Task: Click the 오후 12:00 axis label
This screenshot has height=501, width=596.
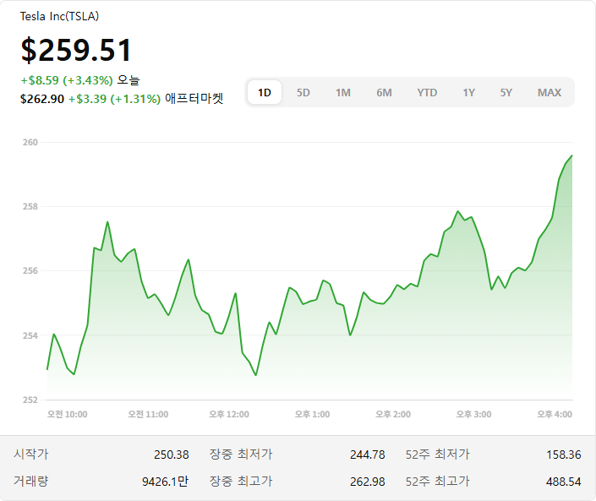Action: (229, 414)
